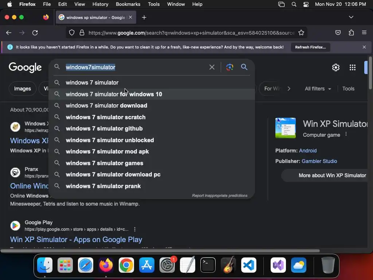Image resolution: width=373 pixels, height=280 pixels.
Task: Select suggestion windows 7 simulator download
Action: click(152, 105)
